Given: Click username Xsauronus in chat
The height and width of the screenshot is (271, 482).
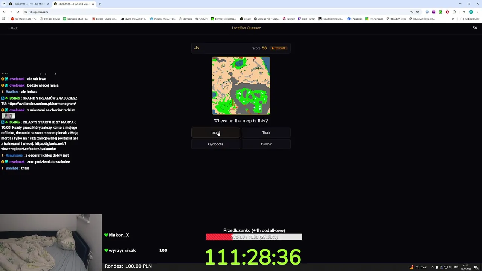Looking at the screenshot, I should coord(14,155).
